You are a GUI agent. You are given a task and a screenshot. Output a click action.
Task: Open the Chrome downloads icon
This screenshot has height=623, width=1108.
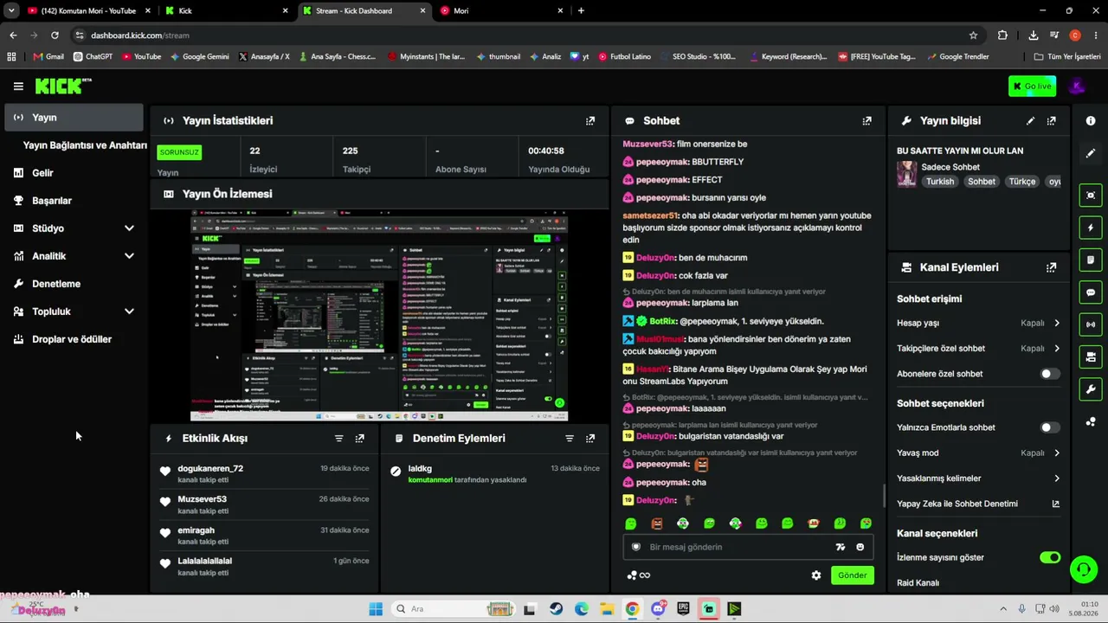pyautogui.click(x=1034, y=35)
